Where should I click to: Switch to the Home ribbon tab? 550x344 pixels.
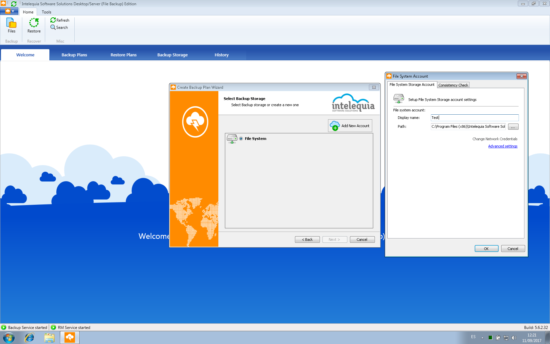28,12
